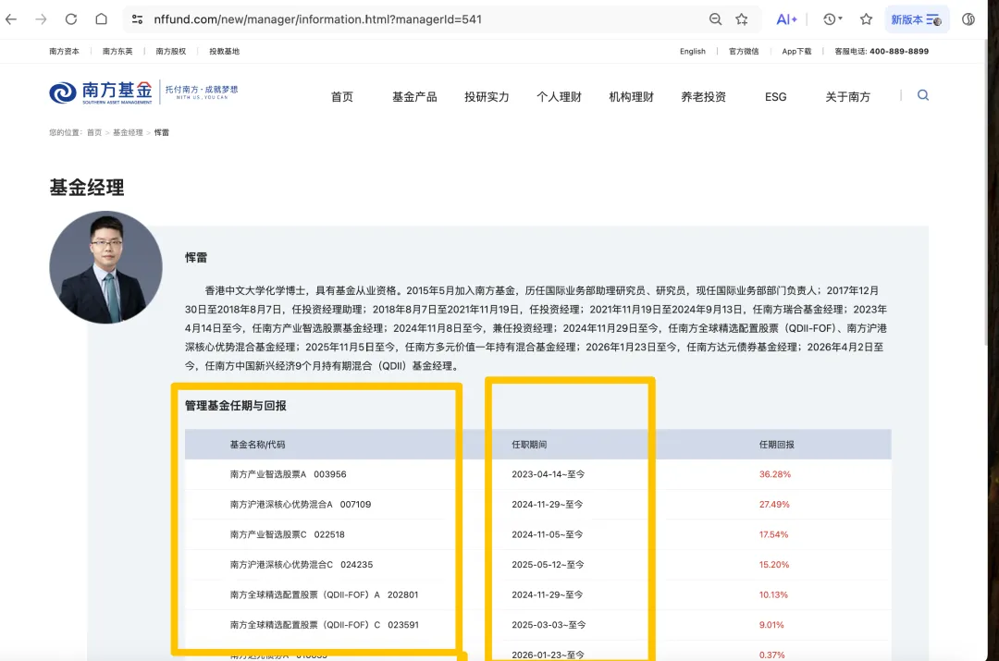Click tenure 2025-03-03~至今 cell
Image resolution: width=999 pixels, height=661 pixels.
coord(549,625)
